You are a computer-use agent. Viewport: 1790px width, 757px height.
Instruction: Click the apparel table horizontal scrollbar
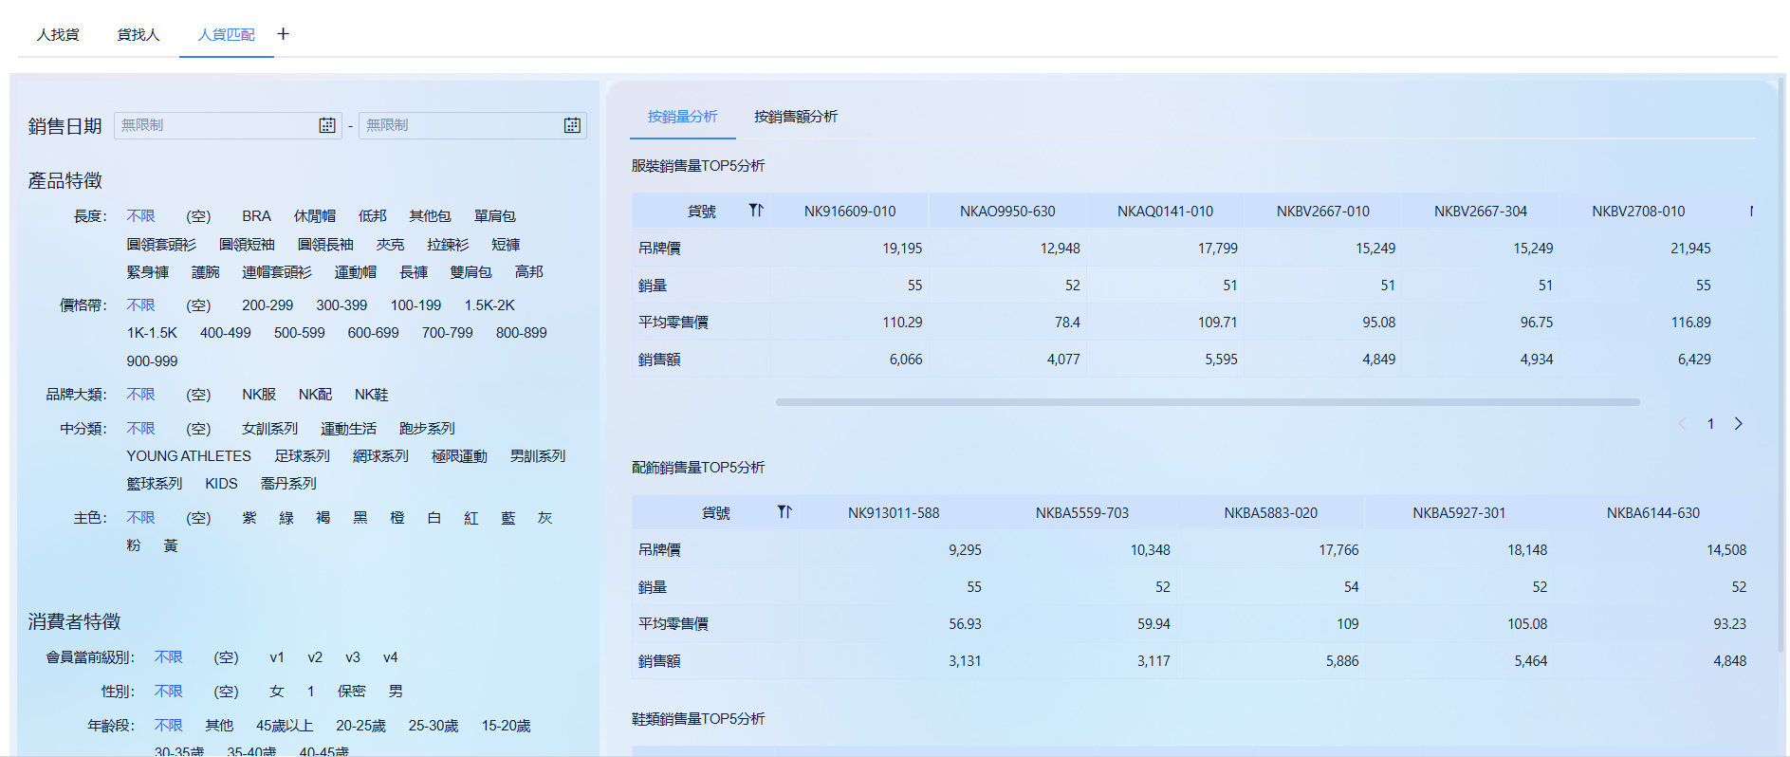point(1208,402)
